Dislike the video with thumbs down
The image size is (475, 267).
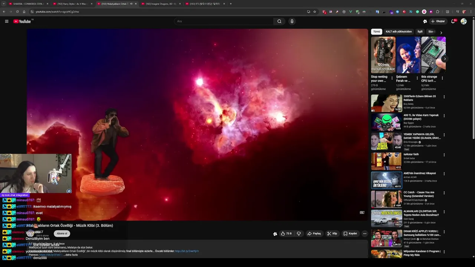(x=299, y=234)
